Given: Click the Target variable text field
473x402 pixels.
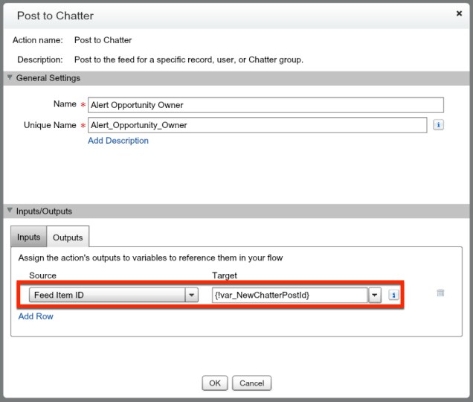Looking at the screenshot, I should point(289,295).
